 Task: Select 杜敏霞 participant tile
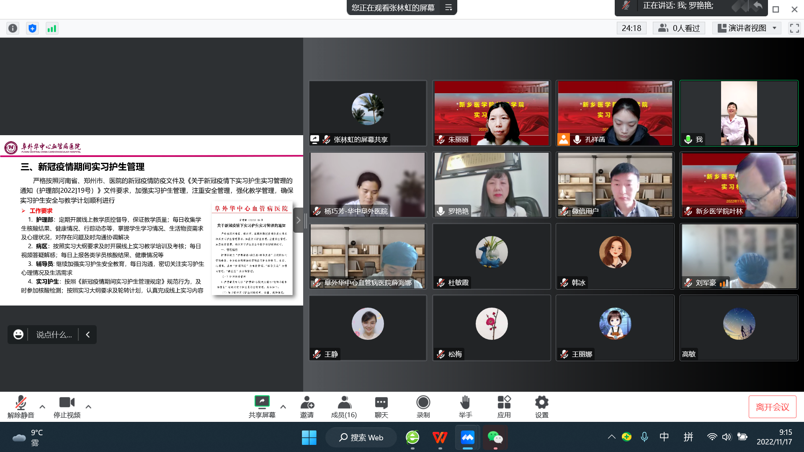tap(491, 256)
